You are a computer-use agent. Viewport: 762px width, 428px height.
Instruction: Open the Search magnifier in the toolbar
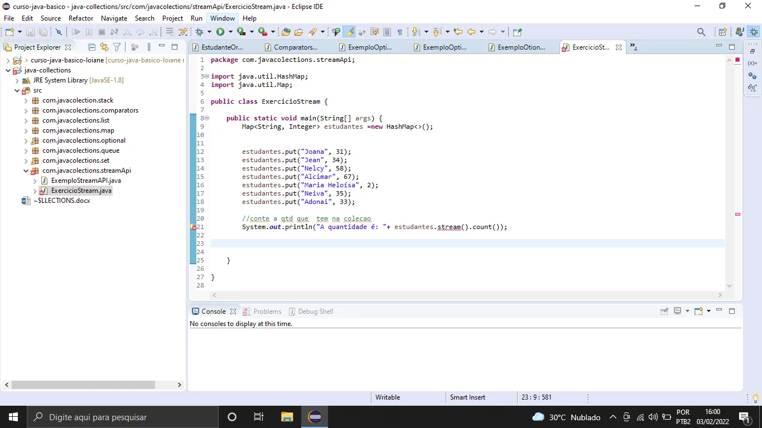701,32
